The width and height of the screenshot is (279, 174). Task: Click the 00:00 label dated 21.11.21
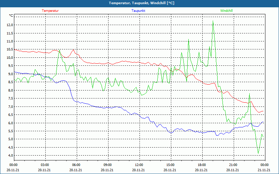264,165
